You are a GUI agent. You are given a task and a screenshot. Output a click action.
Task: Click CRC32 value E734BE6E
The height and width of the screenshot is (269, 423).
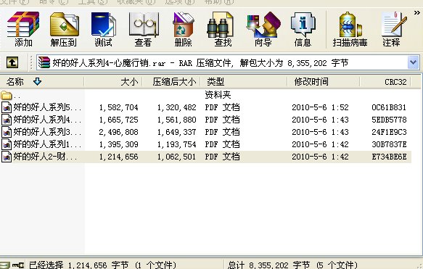[x=389, y=157]
